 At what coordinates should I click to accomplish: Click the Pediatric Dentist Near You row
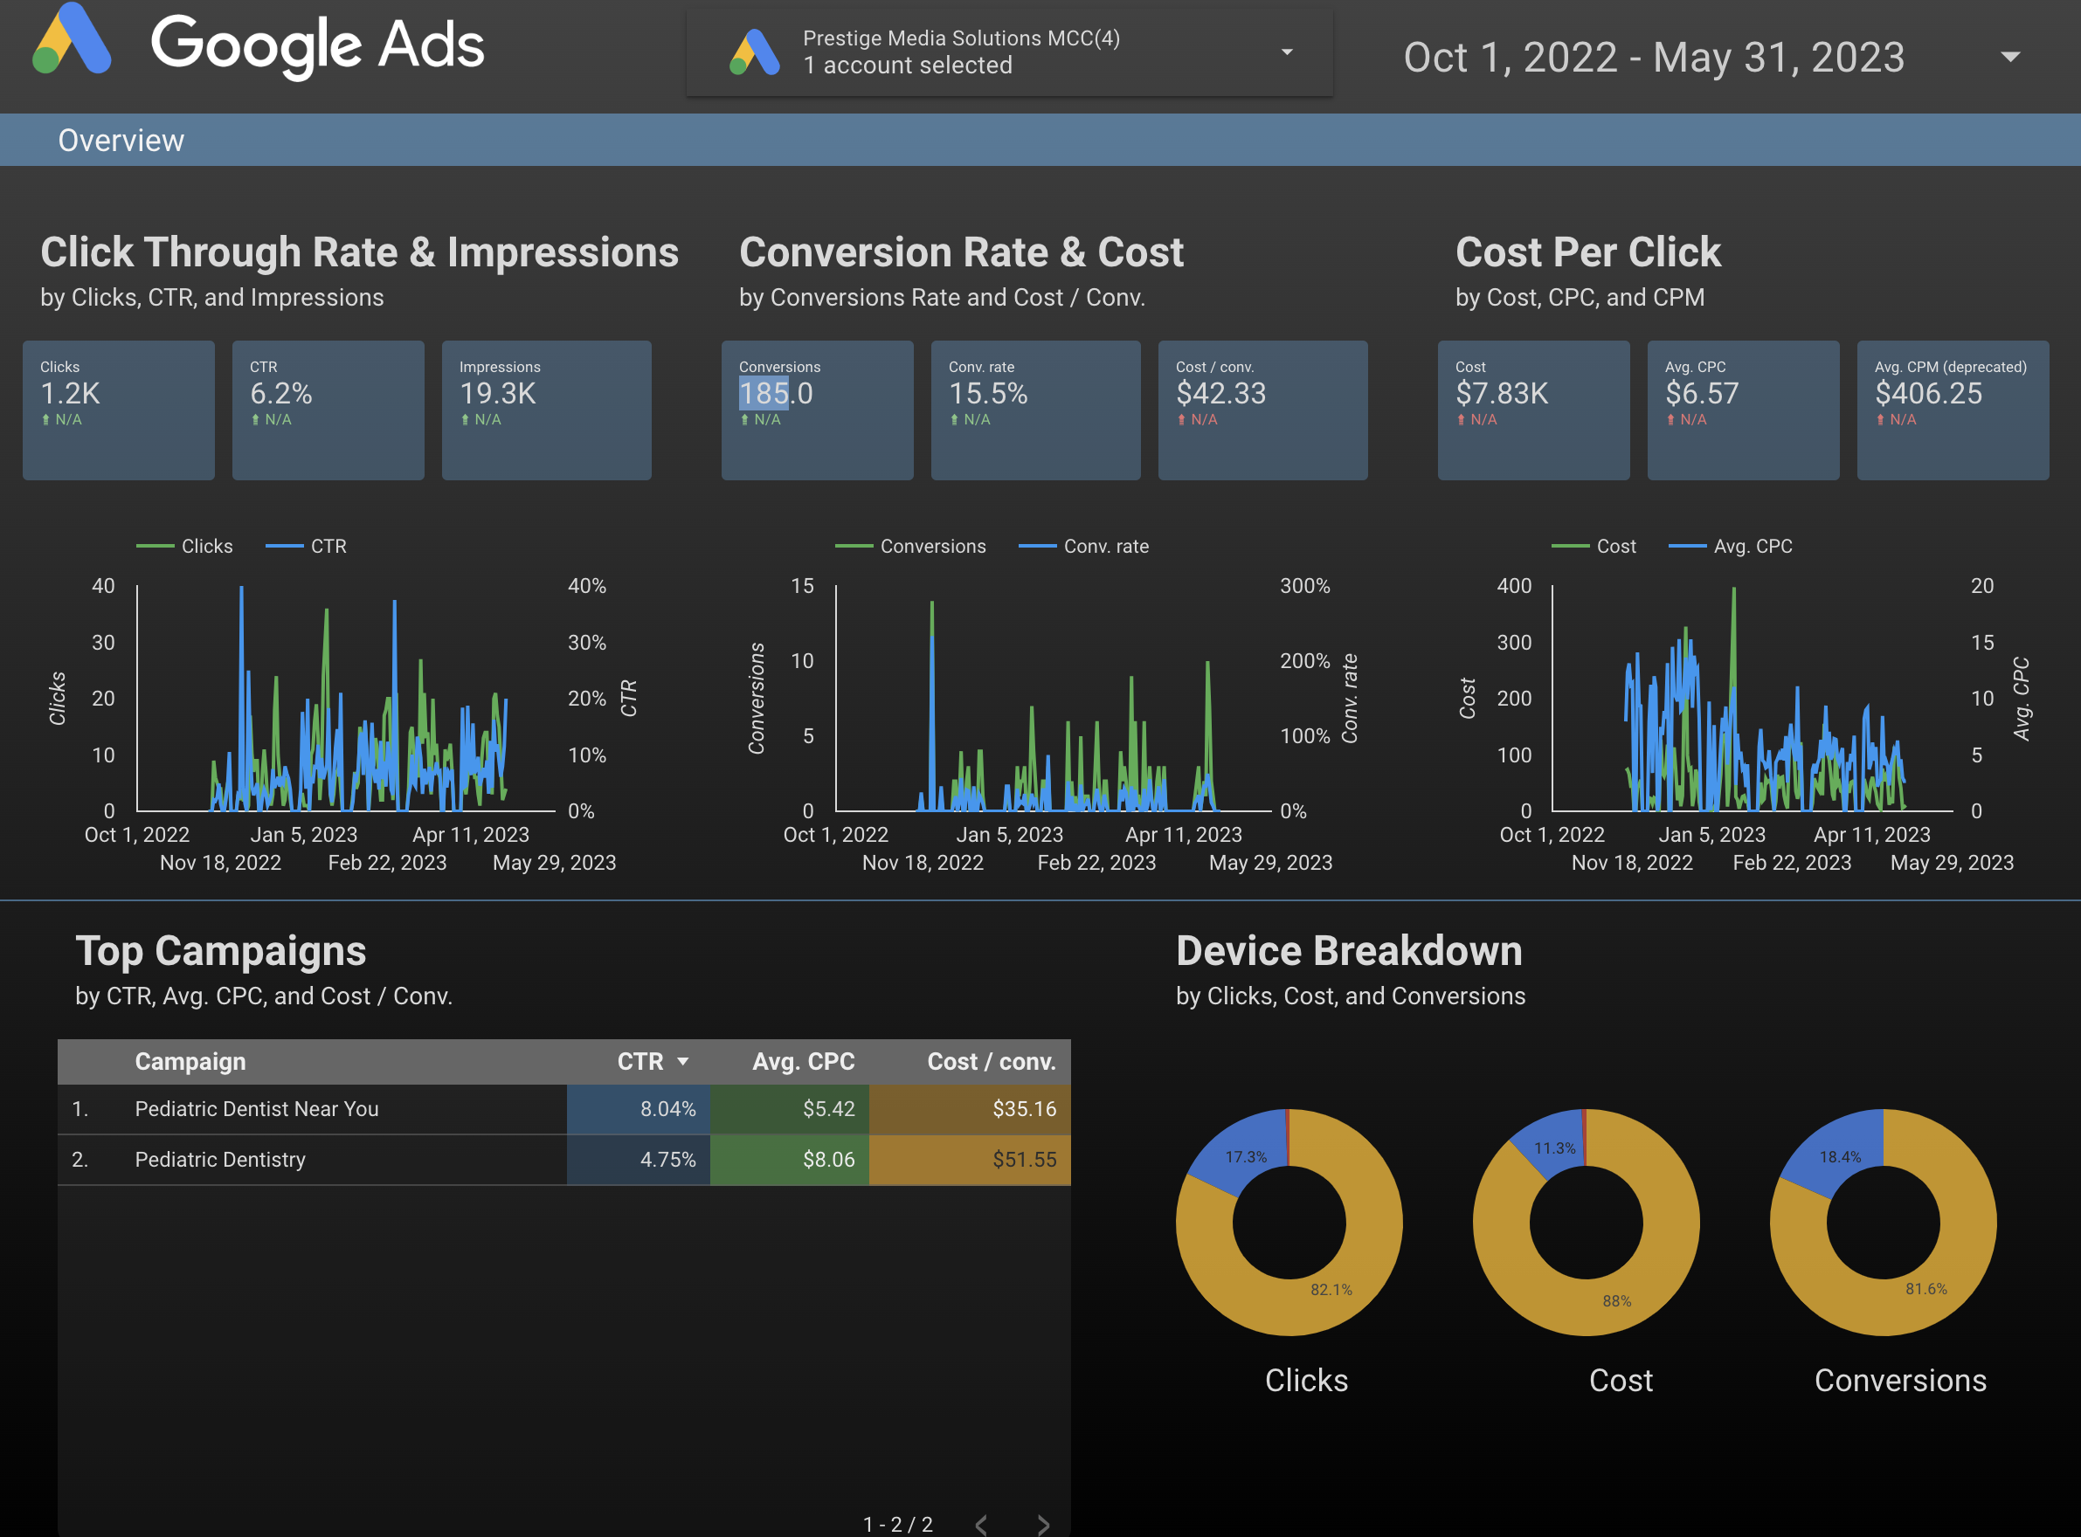click(x=257, y=1109)
